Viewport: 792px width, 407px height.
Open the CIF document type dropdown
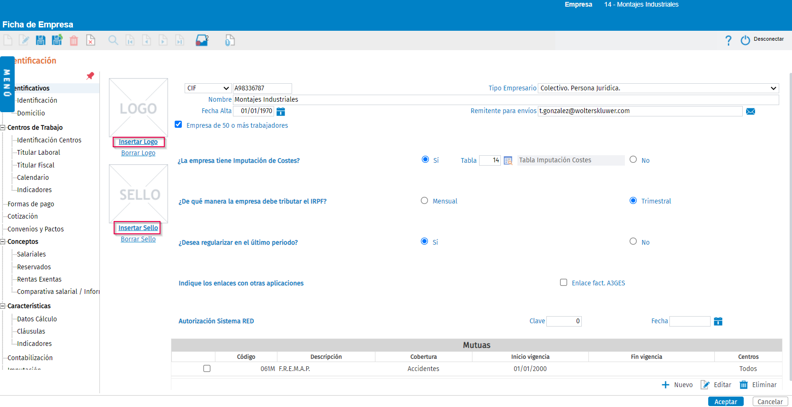point(208,88)
